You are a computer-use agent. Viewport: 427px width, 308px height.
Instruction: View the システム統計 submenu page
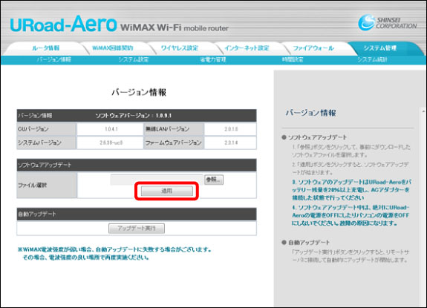click(372, 59)
